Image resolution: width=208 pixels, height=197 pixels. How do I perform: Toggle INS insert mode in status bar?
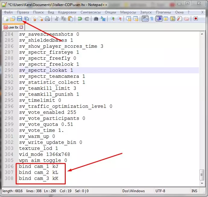tap(194, 191)
